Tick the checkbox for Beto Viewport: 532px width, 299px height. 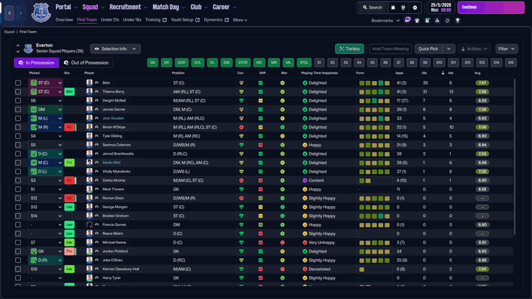pos(18,82)
